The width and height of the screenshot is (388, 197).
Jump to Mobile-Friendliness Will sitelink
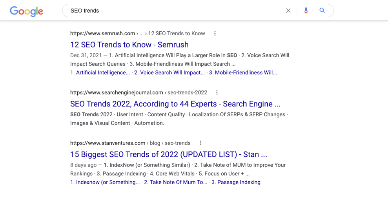[243, 72]
